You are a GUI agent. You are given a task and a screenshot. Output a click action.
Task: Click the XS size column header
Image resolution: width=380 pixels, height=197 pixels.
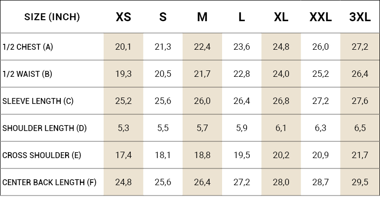click(x=123, y=17)
